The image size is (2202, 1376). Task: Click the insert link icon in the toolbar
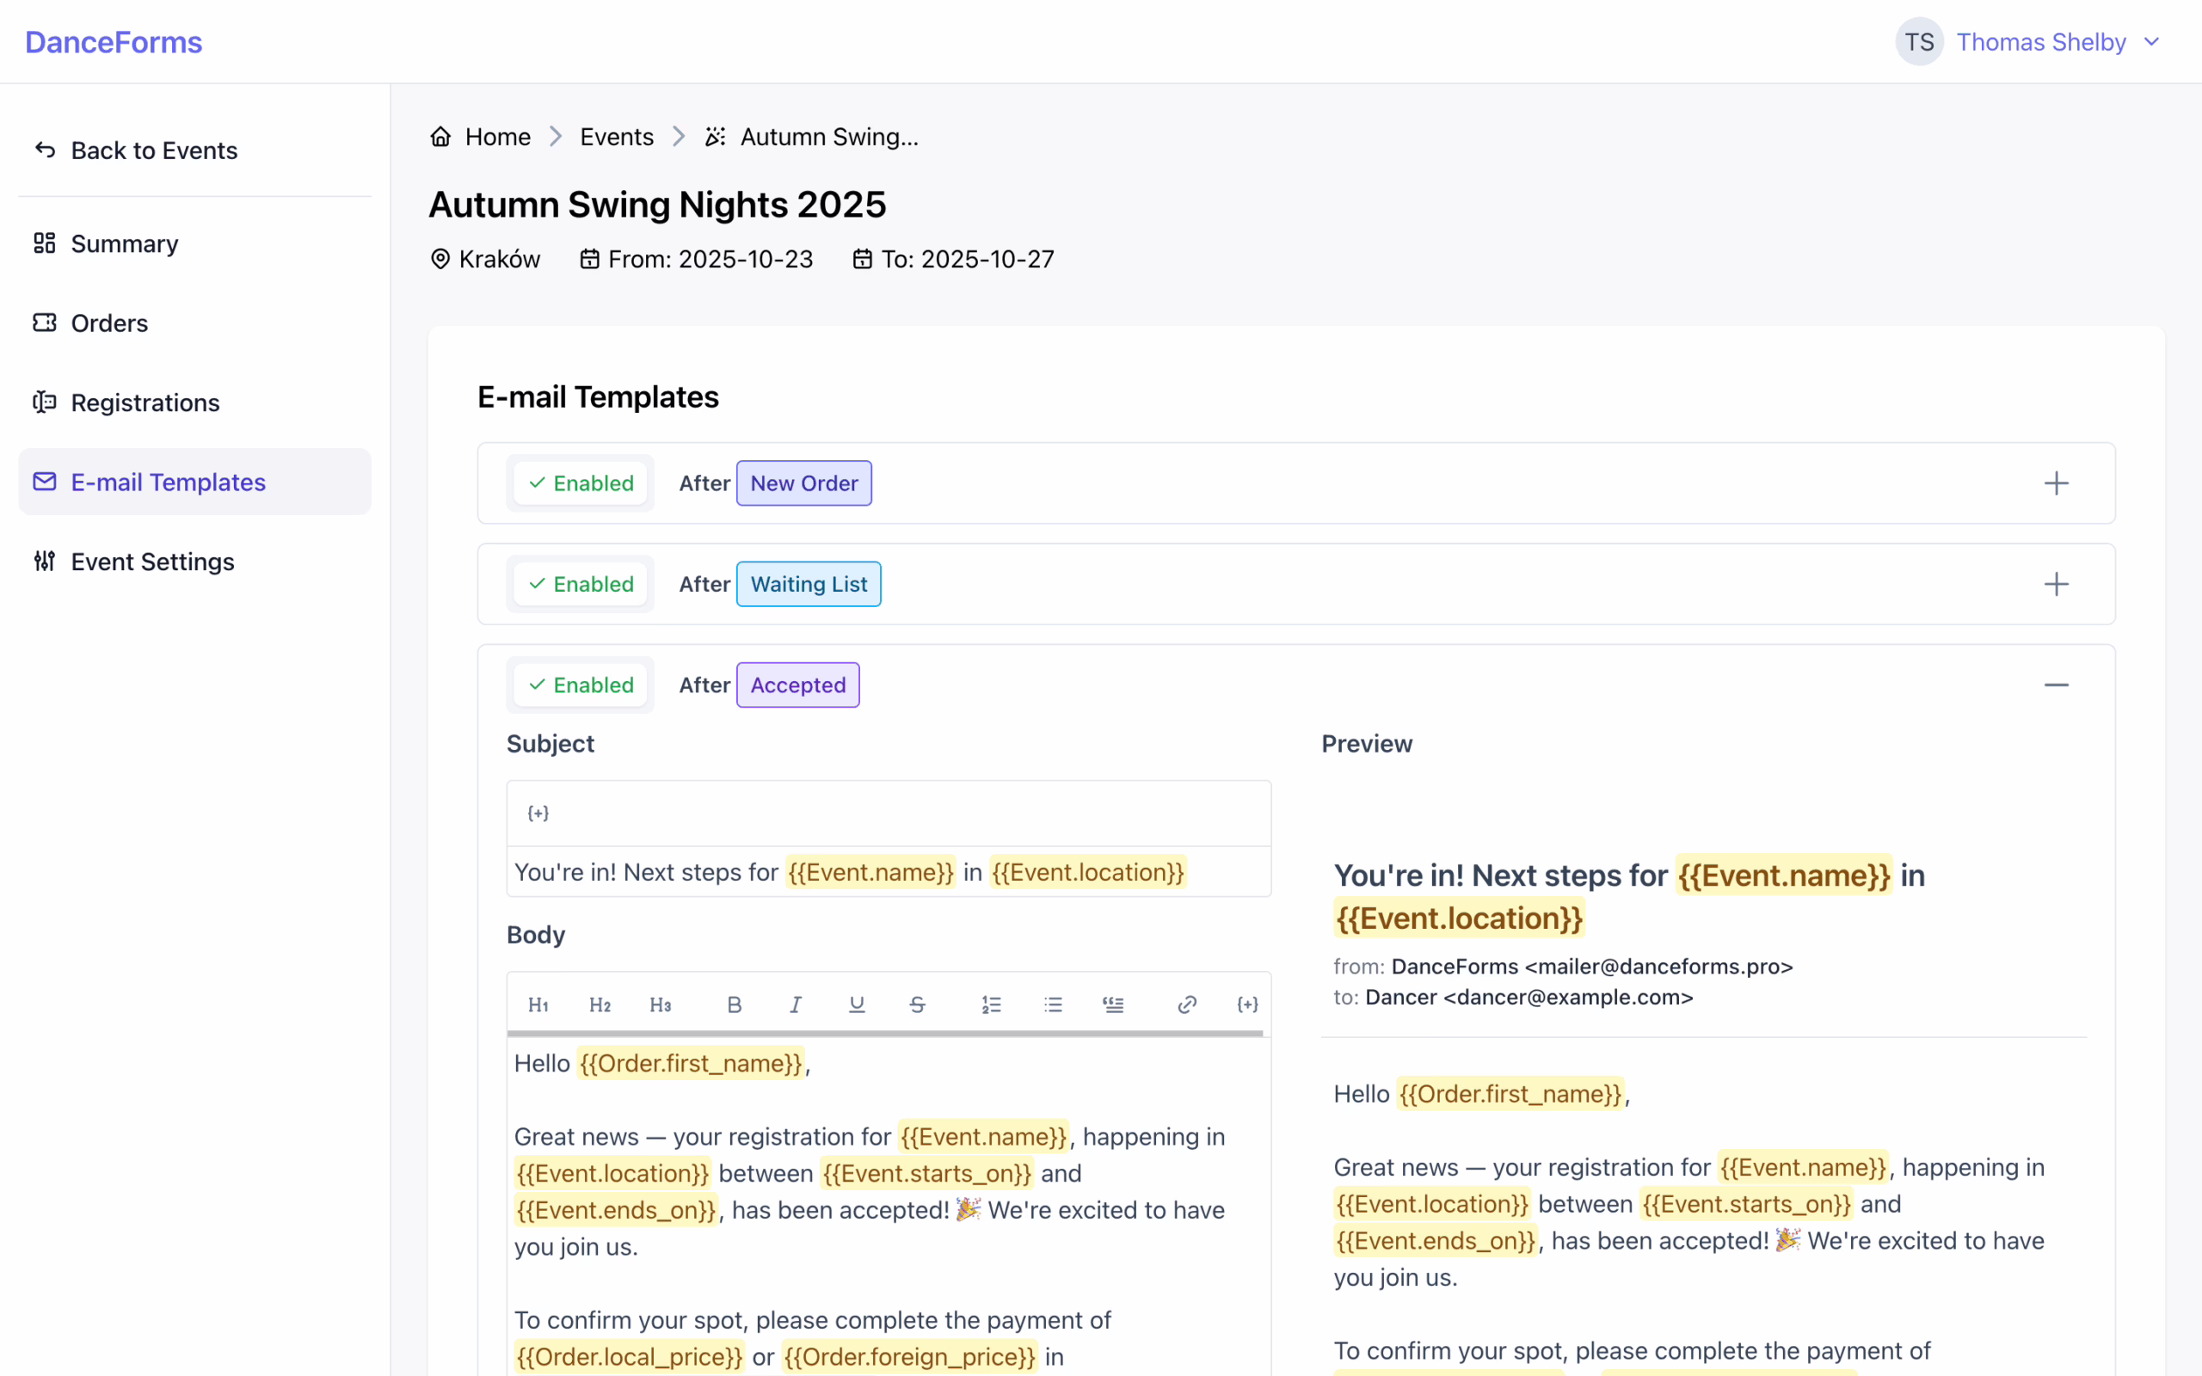(x=1186, y=1004)
